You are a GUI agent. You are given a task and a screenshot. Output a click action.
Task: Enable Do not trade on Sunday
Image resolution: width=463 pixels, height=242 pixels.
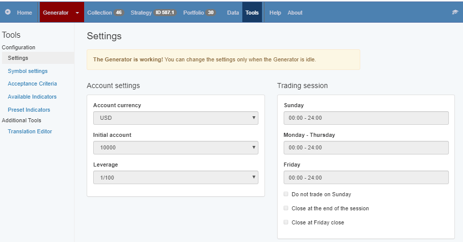click(286, 194)
